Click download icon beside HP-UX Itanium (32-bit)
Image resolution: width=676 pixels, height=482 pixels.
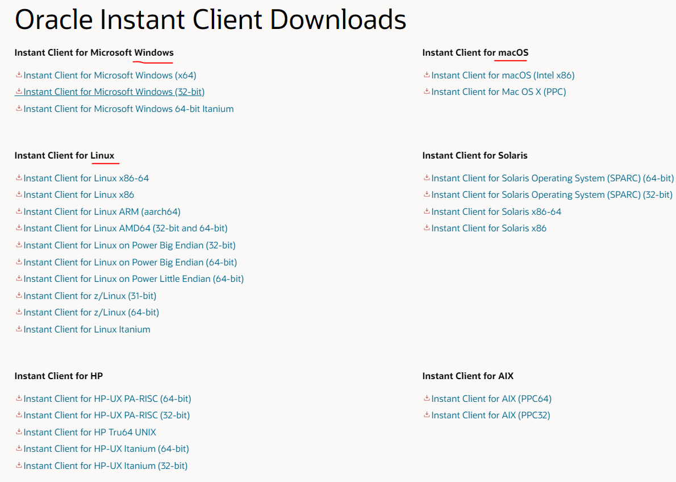pyautogui.click(x=19, y=465)
